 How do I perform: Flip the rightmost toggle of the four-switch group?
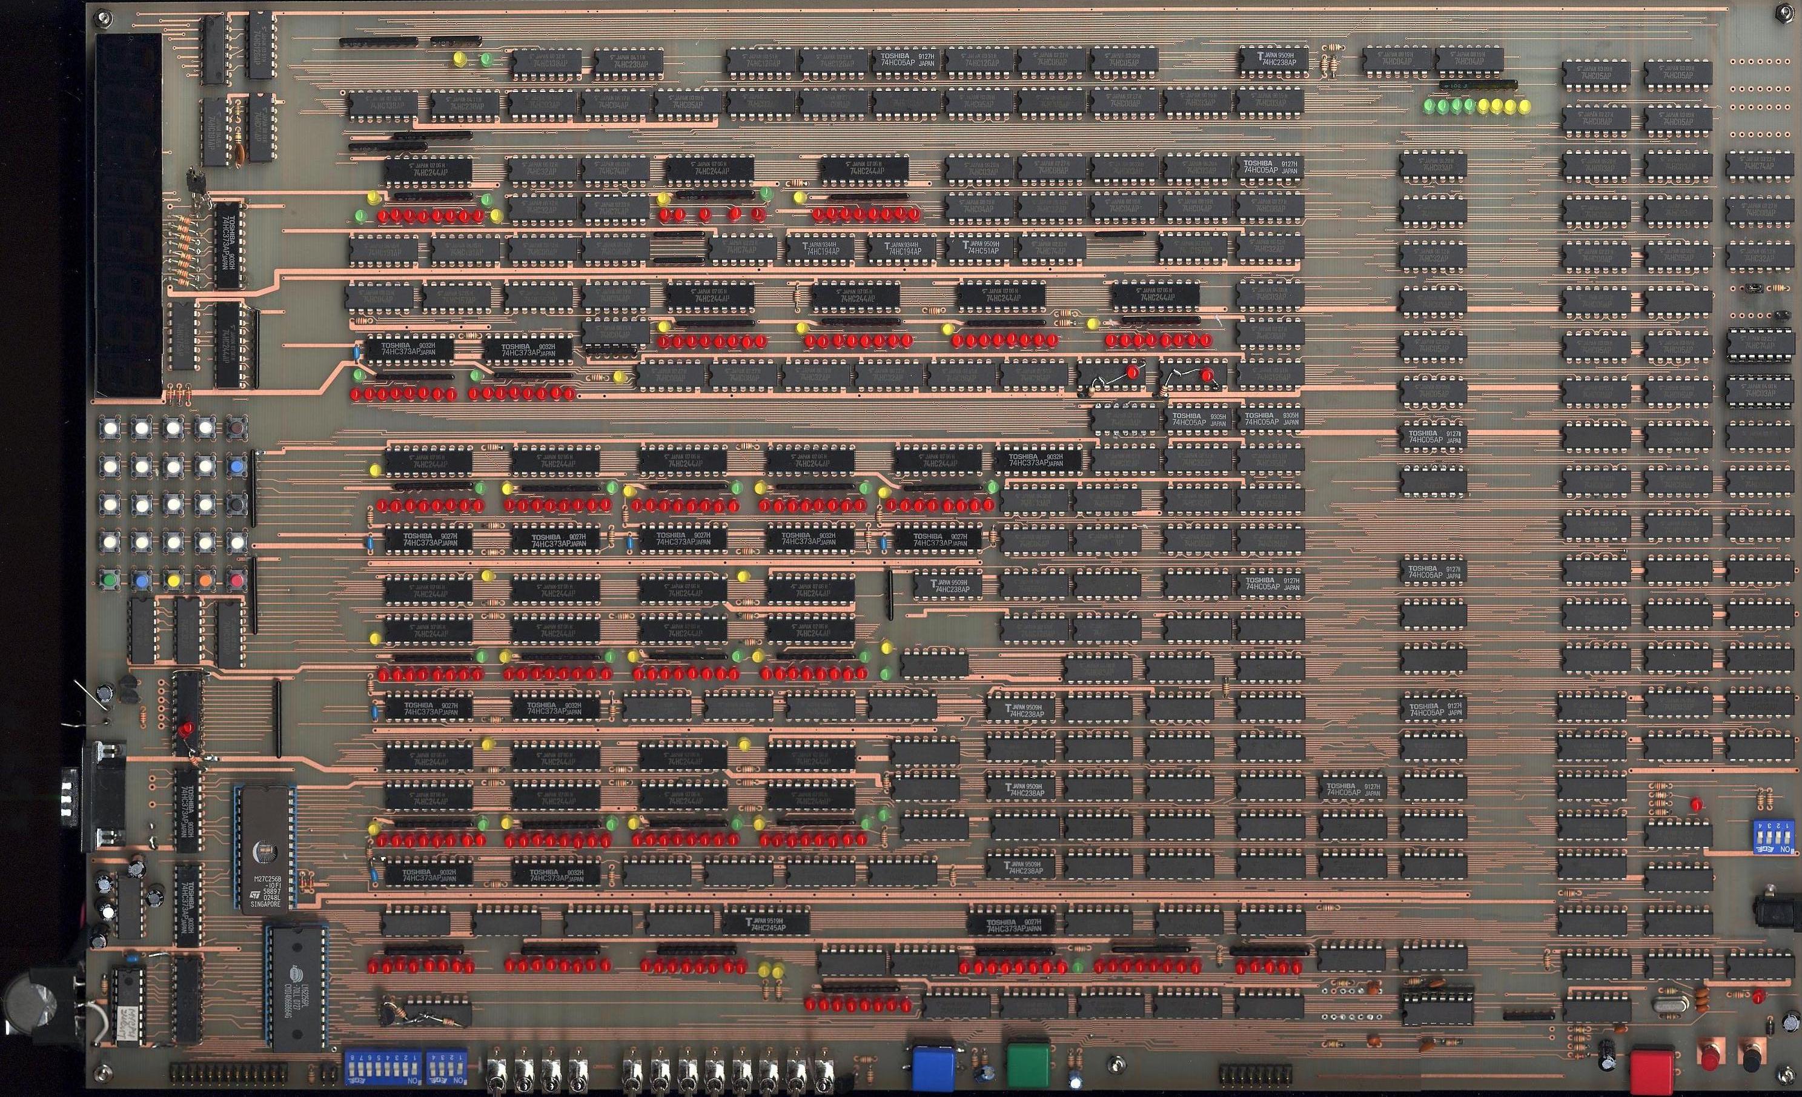pos(578,1072)
